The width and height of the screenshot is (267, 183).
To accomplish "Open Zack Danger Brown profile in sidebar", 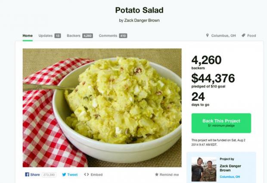I will pos(230,168).
